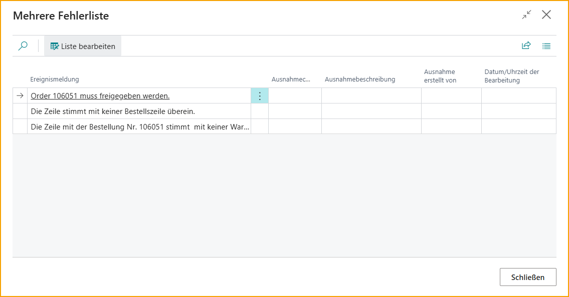Click the Ausnahme erstellt von cell in third row

(x=451, y=127)
